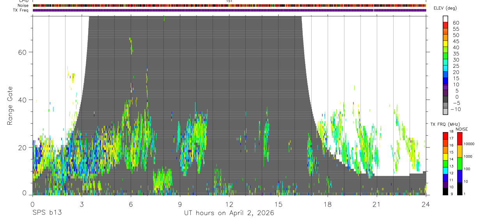The image size is (479, 221).
Task: Click UT hours axis tick '24'
Action: point(426,204)
